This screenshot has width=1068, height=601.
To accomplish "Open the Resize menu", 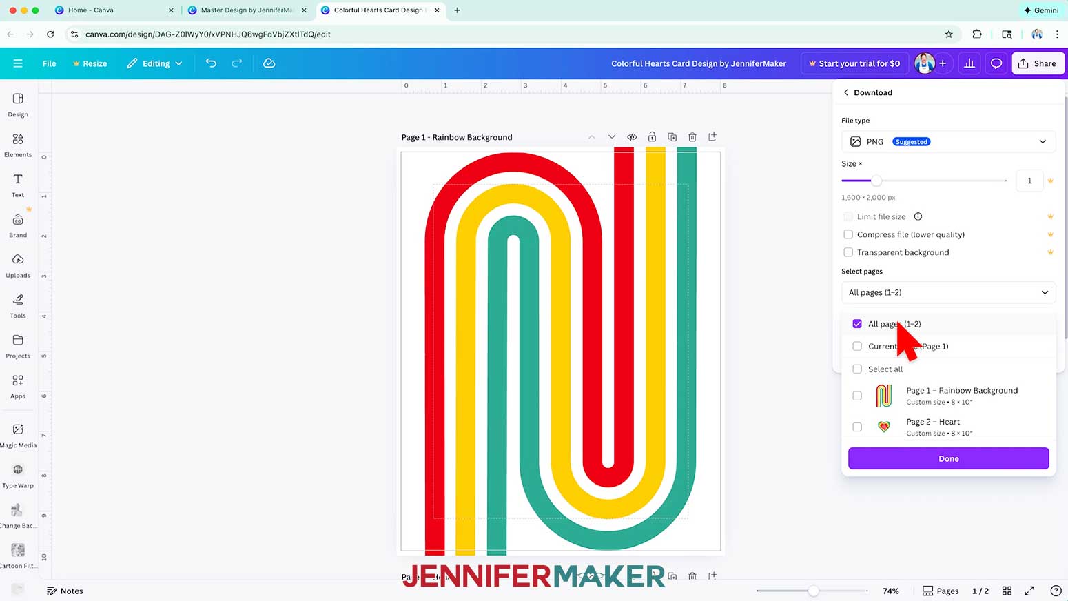I will [90, 63].
